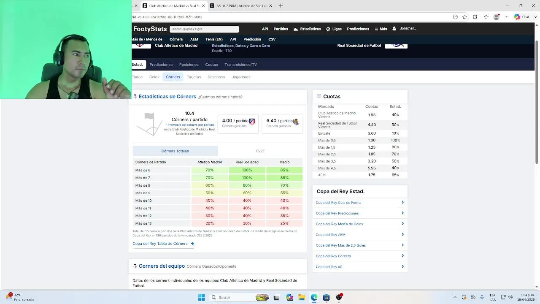Open the Más dropdown menu

pyautogui.click(x=381, y=29)
